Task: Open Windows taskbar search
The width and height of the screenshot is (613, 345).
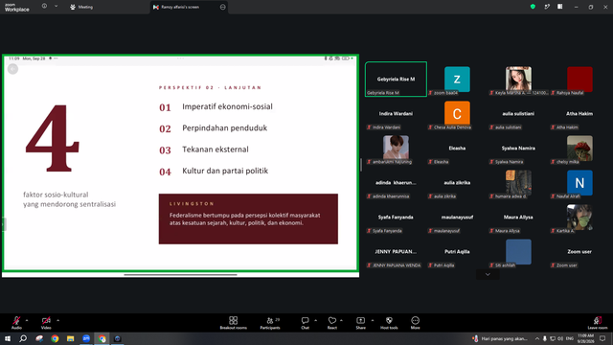Action: point(23,338)
